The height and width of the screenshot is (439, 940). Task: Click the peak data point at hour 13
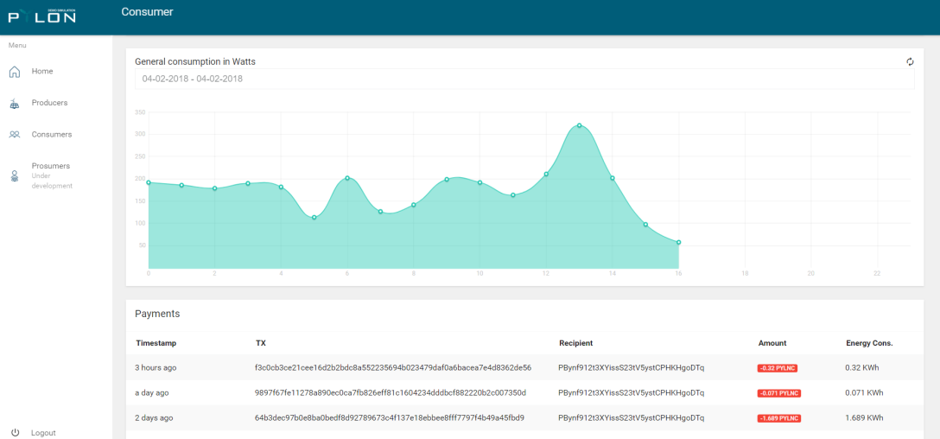tap(579, 125)
